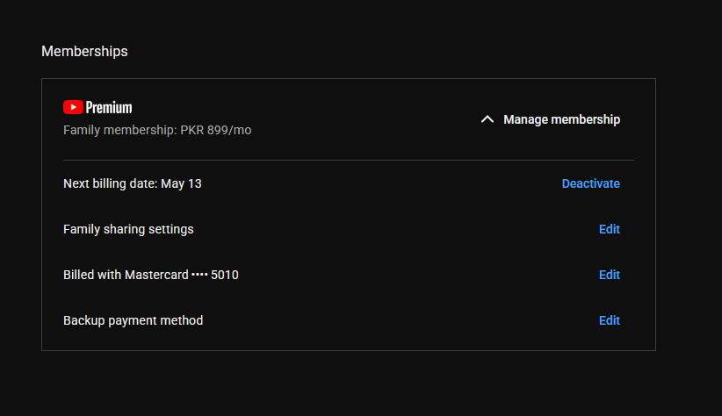The height and width of the screenshot is (416, 722).
Task: Click the masked card number dots
Action: tap(199, 275)
